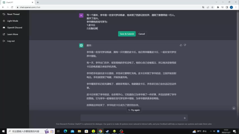
Task: Expand the hidden system tray icons
Action: pos(211,131)
